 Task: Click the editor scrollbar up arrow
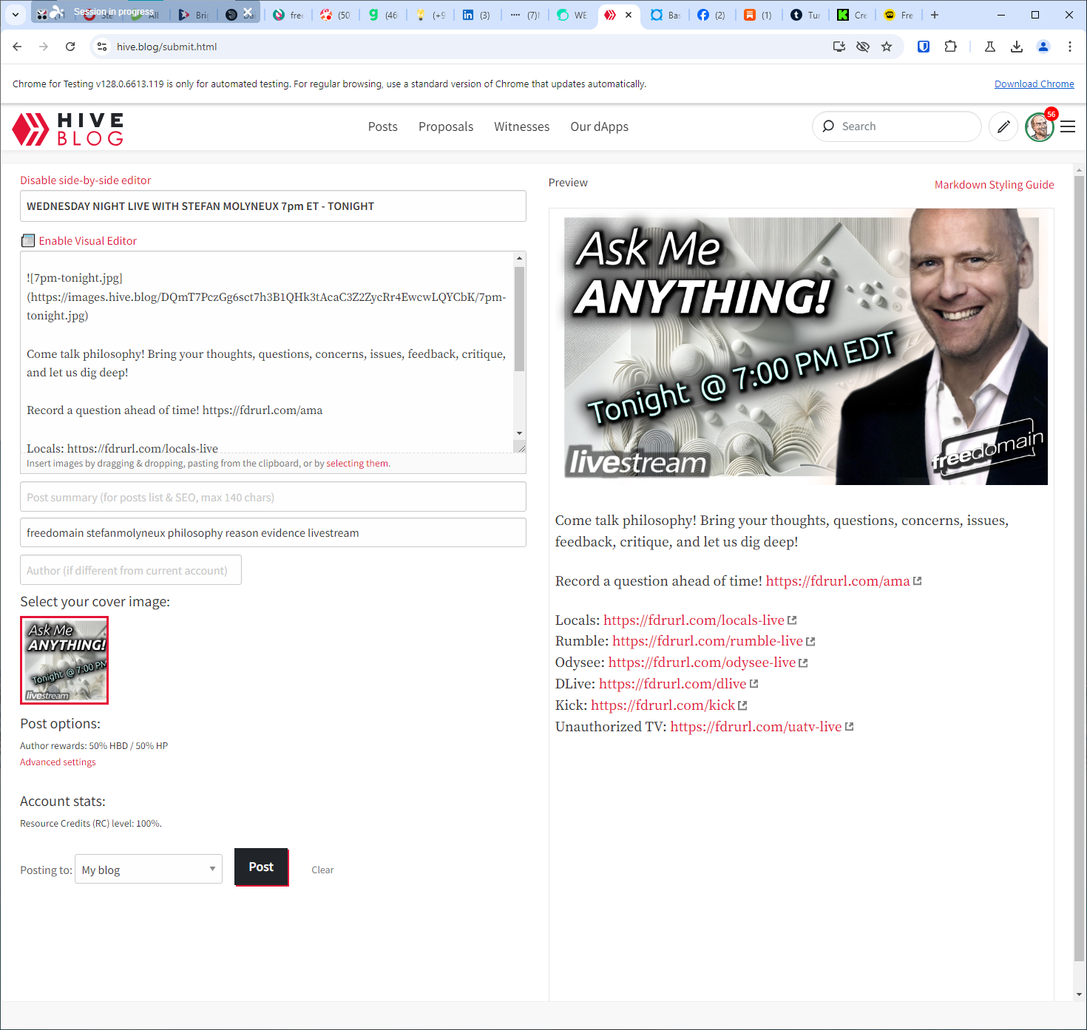tap(519, 258)
